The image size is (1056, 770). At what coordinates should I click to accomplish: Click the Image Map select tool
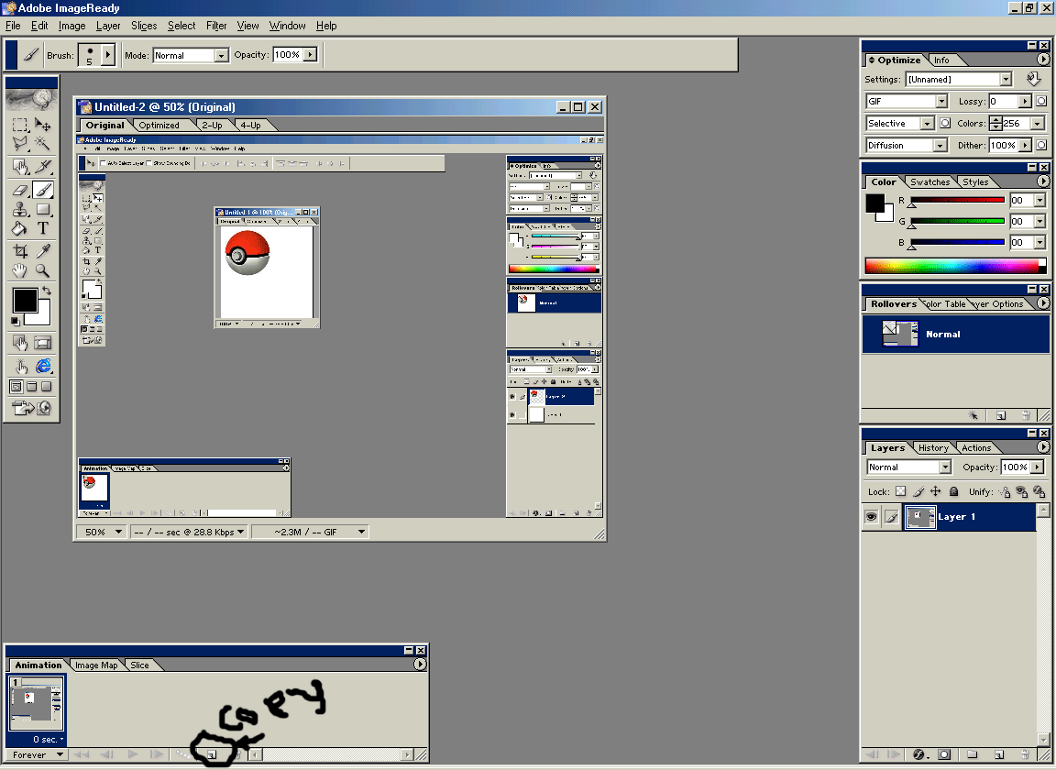[20, 166]
